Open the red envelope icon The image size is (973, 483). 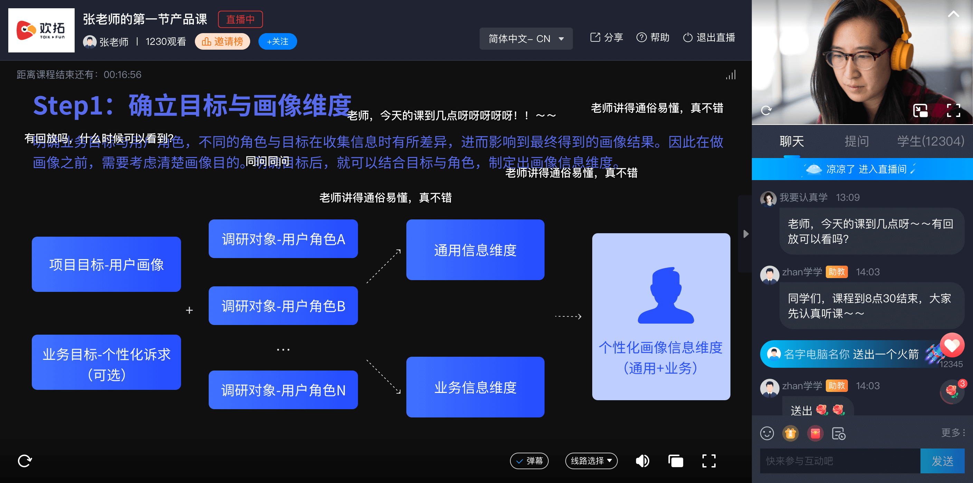pyautogui.click(x=815, y=433)
